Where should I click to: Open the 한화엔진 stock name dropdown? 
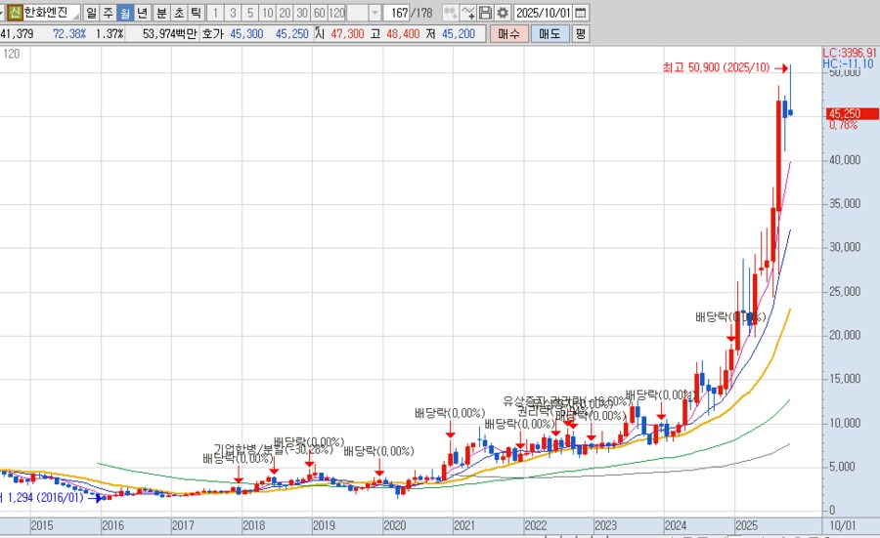click(x=73, y=13)
